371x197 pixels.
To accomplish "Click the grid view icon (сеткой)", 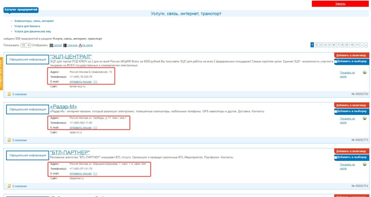I will tap(51, 45).
